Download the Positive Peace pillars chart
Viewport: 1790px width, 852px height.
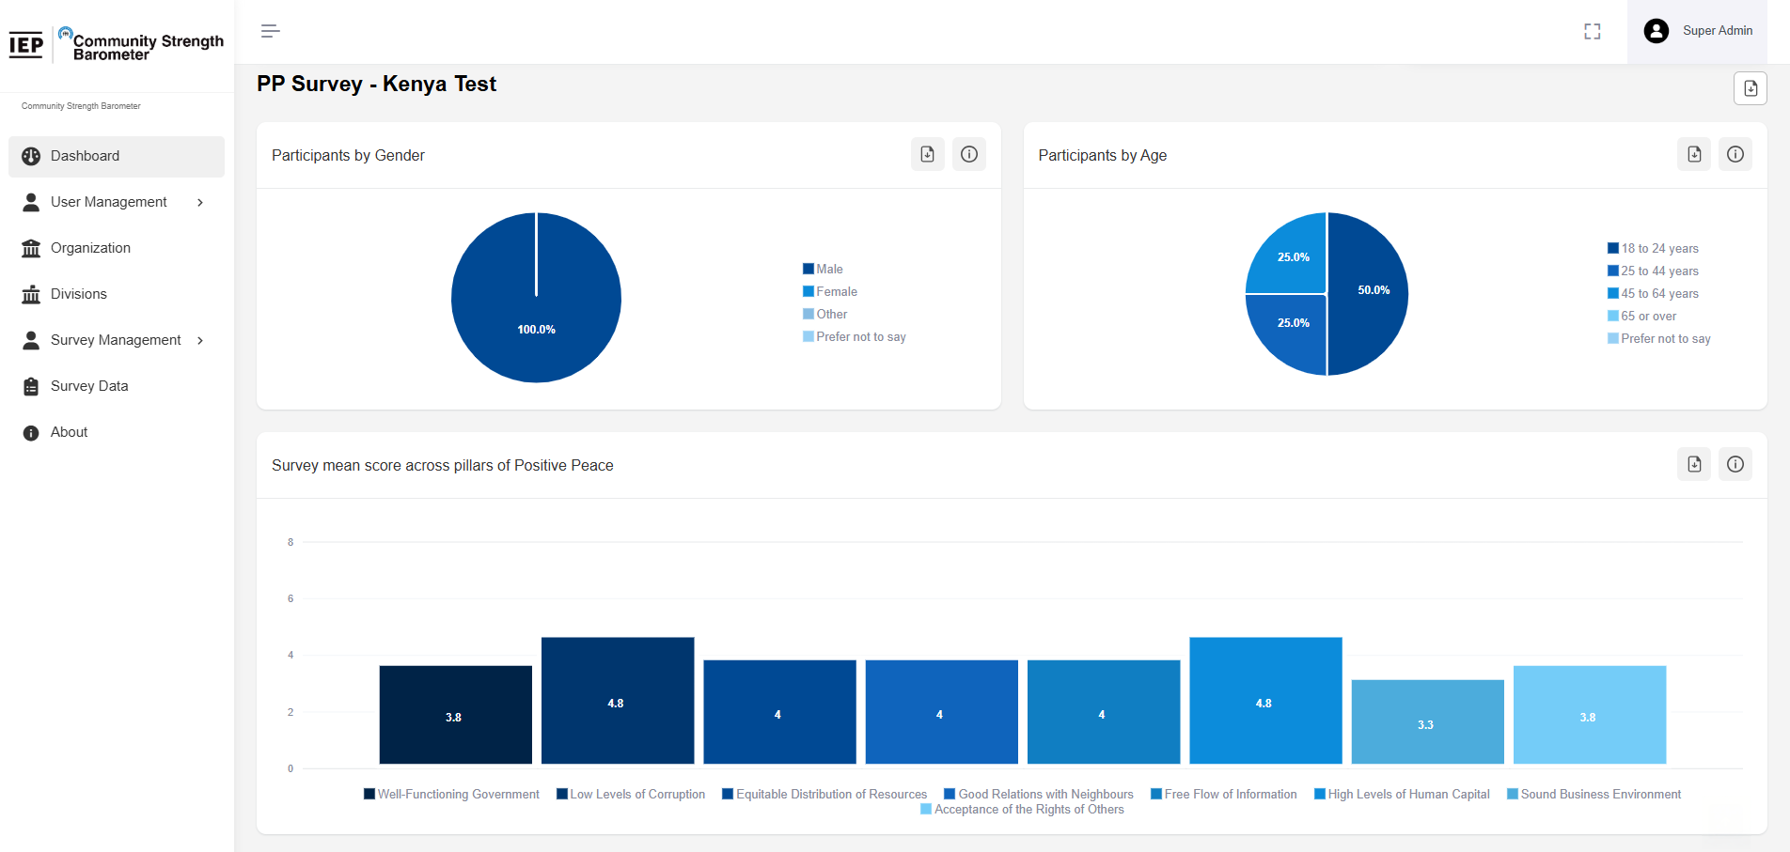[1693, 464]
